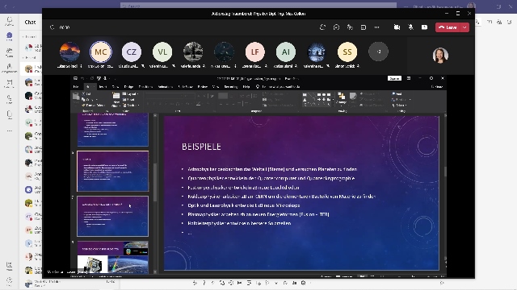Open Calls in the Teams sidebar

coord(9,99)
